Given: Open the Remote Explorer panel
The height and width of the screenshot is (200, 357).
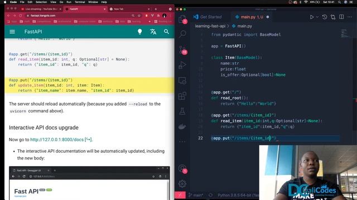Looking at the screenshot, I should [x=182, y=81].
